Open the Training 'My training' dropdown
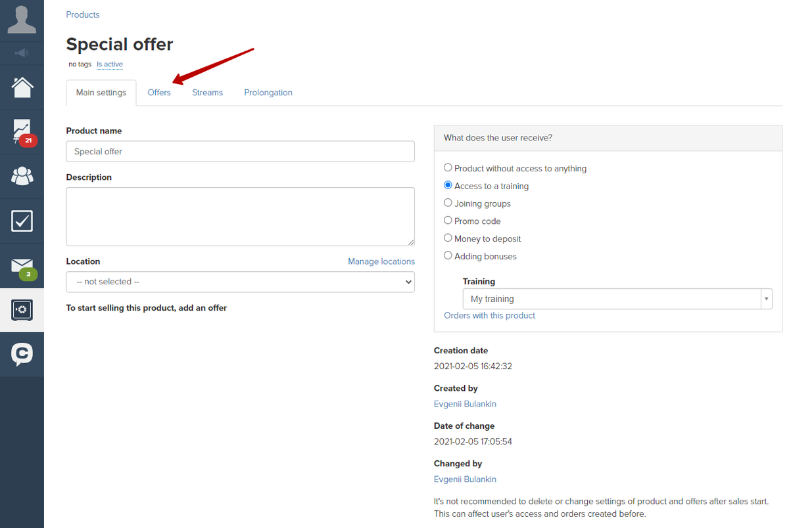The image size is (789, 528). point(617,299)
